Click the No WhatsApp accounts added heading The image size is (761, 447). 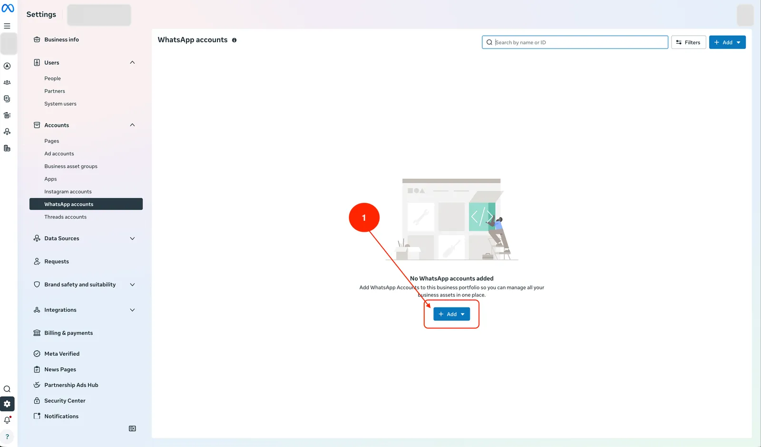[x=452, y=278]
